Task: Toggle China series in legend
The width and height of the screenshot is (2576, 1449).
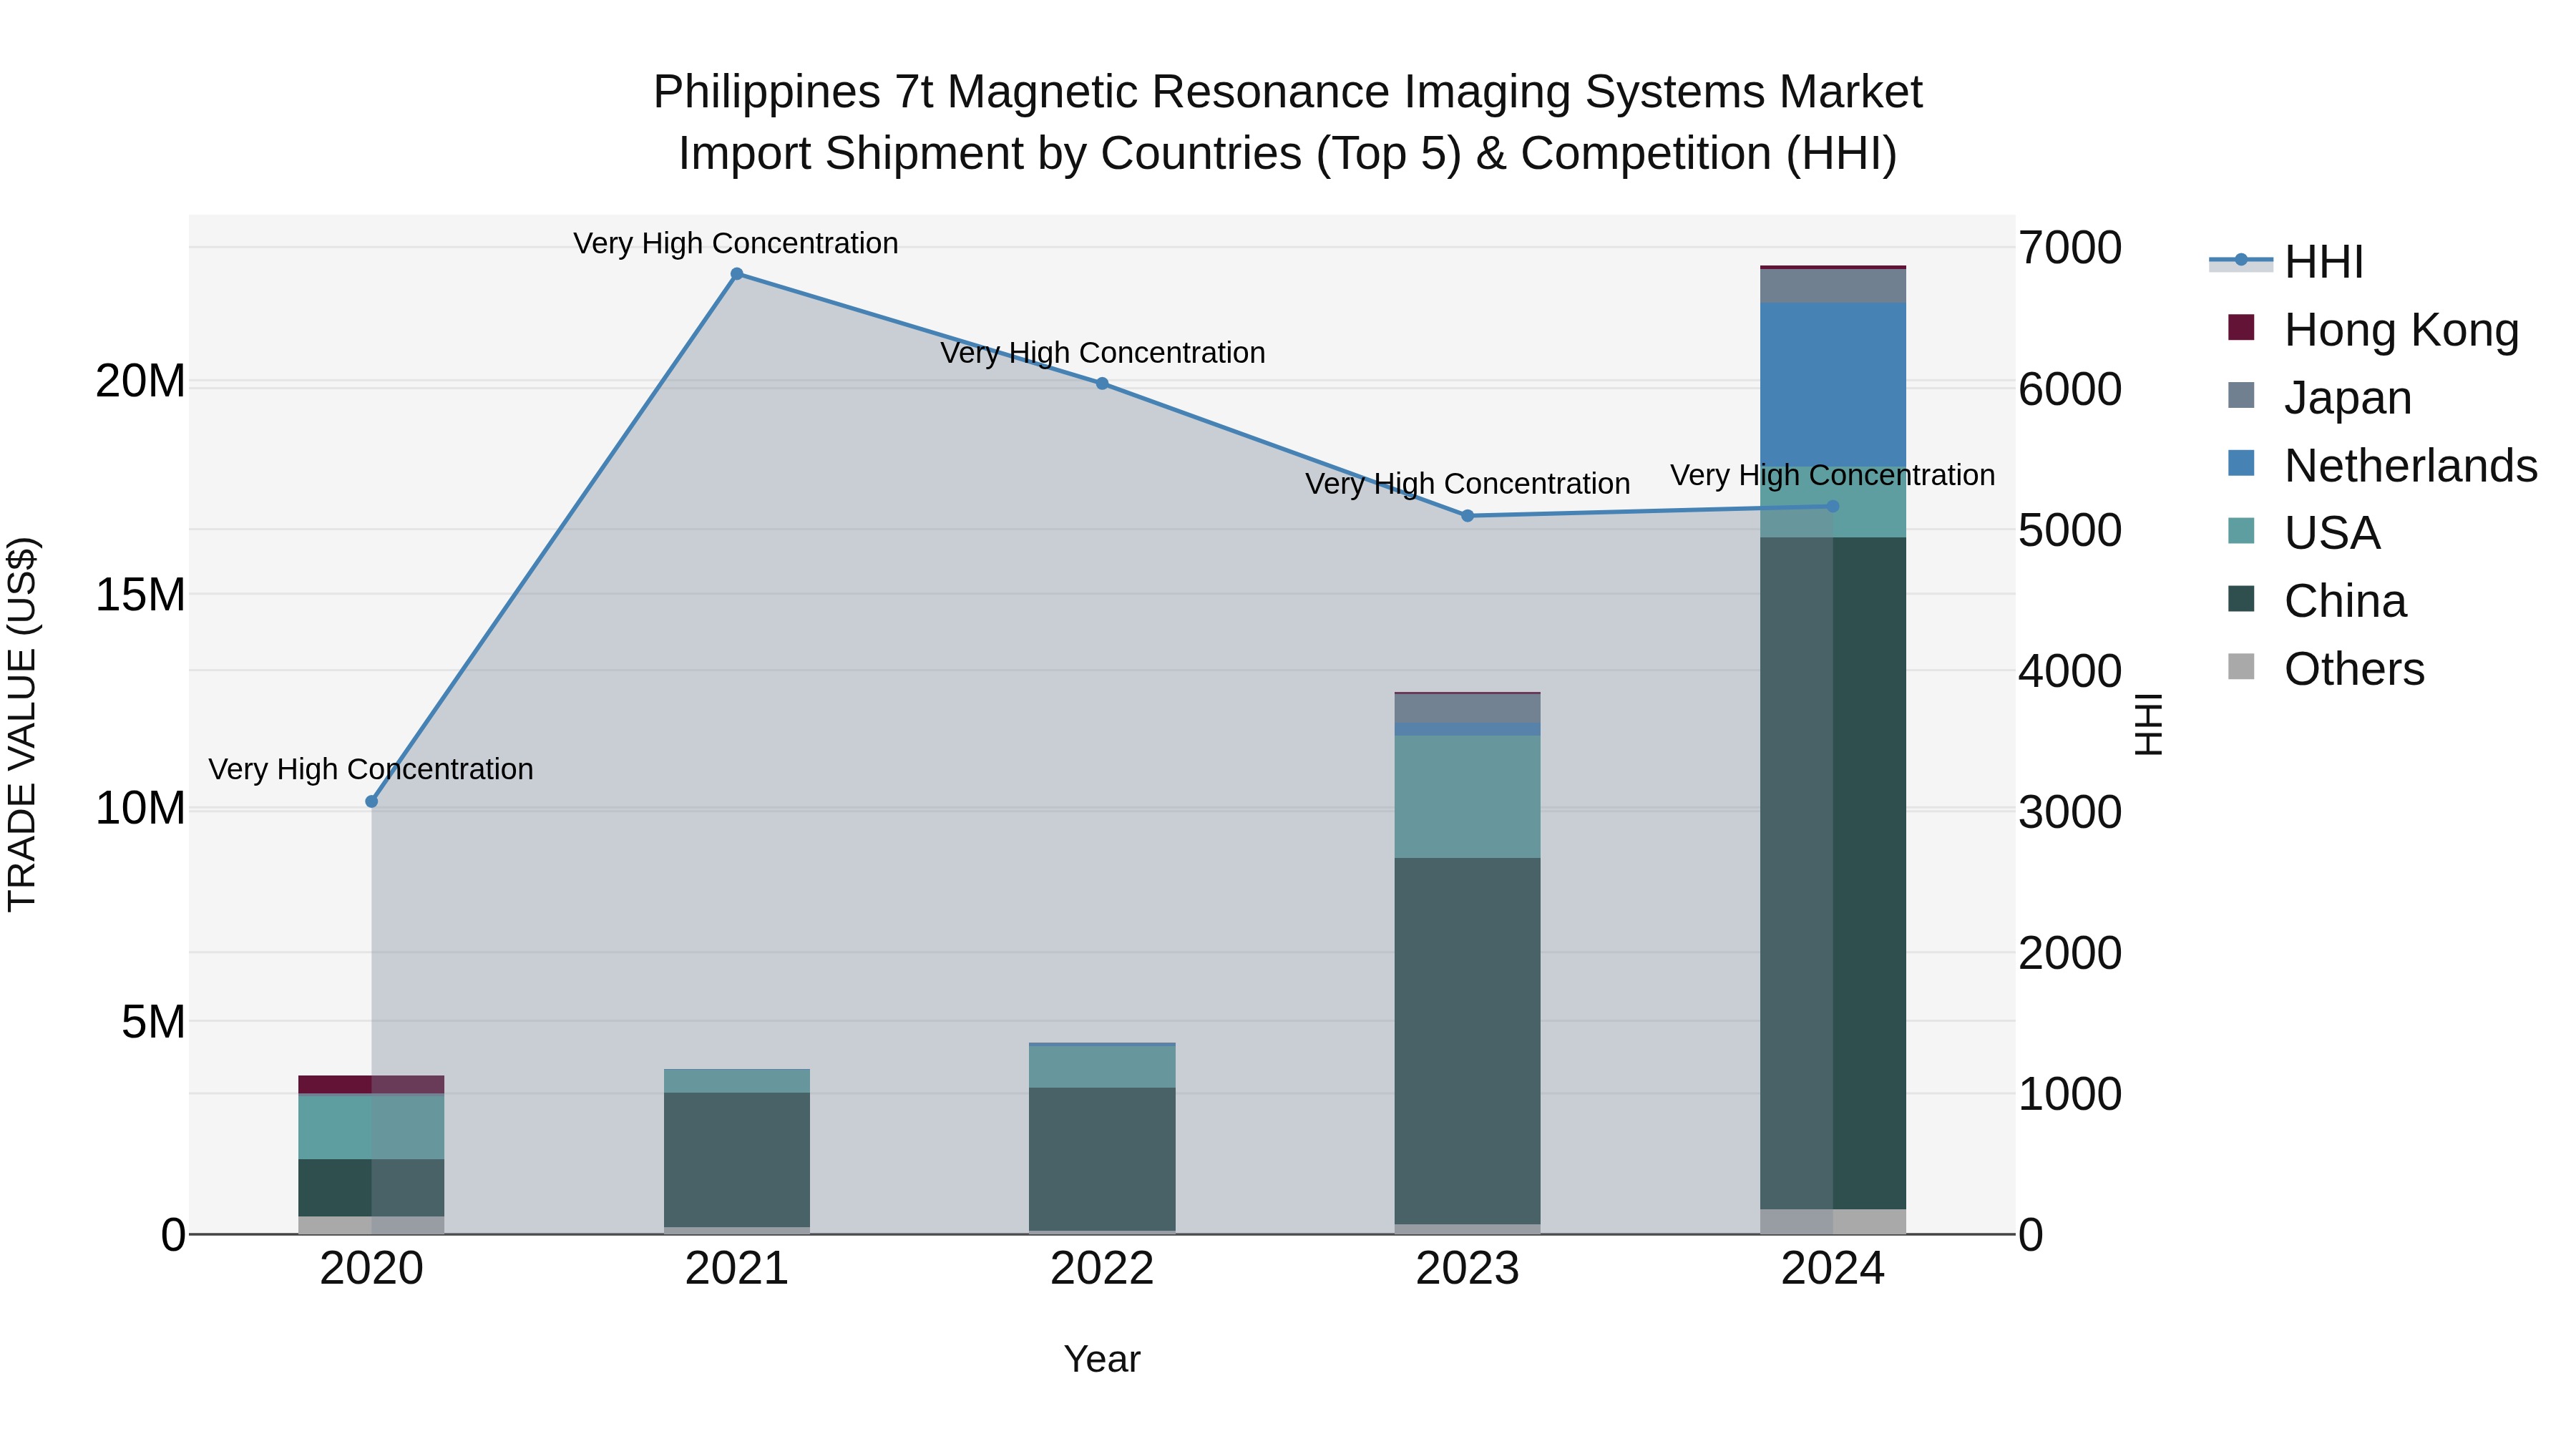Action: pyautogui.click(x=2317, y=600)
